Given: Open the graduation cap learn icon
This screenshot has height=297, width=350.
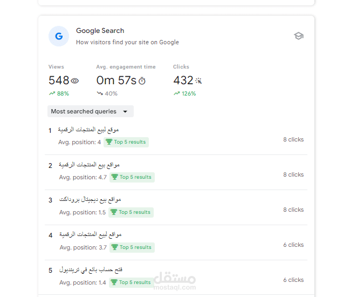Looking at the screenshot, I should point(298,36).
